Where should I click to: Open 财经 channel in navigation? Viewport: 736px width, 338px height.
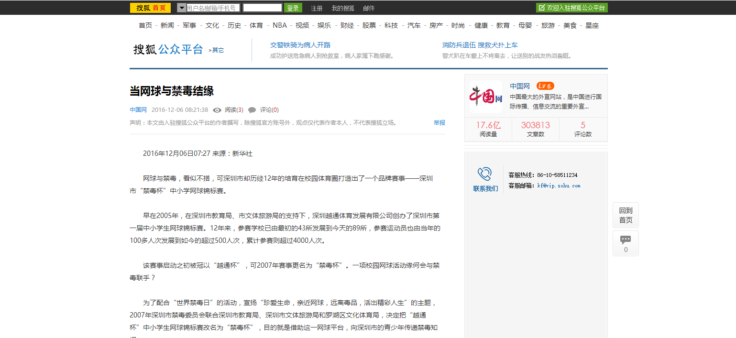(x=347, y=25)
